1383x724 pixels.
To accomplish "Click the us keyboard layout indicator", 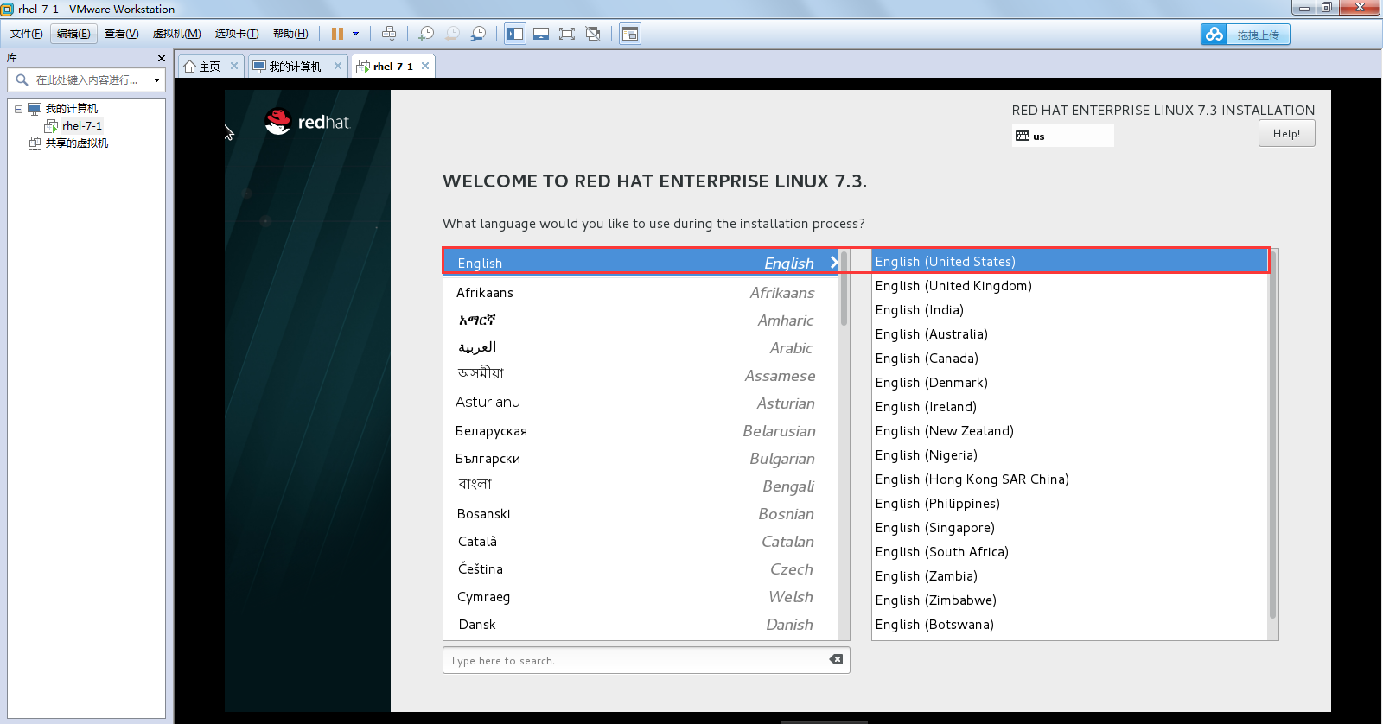I will [x=1062, y=136].
